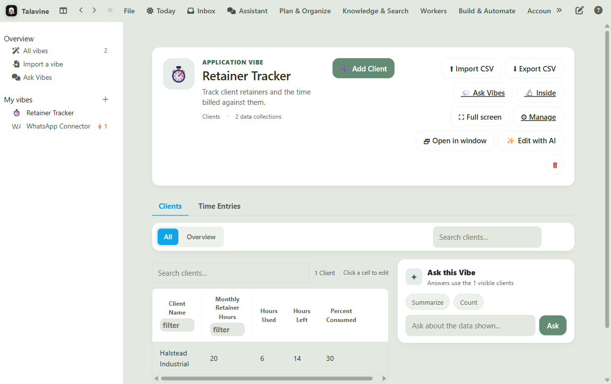611x384 pixels.
Task: Click Edit with AI button
Action: 531,140
